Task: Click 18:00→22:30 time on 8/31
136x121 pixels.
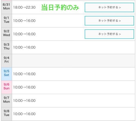Action: [24, 7]
